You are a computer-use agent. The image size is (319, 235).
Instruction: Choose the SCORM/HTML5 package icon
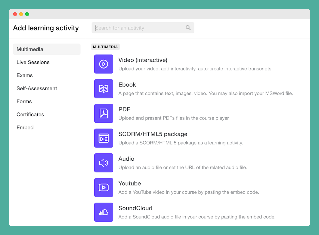[x=104, y=138]
